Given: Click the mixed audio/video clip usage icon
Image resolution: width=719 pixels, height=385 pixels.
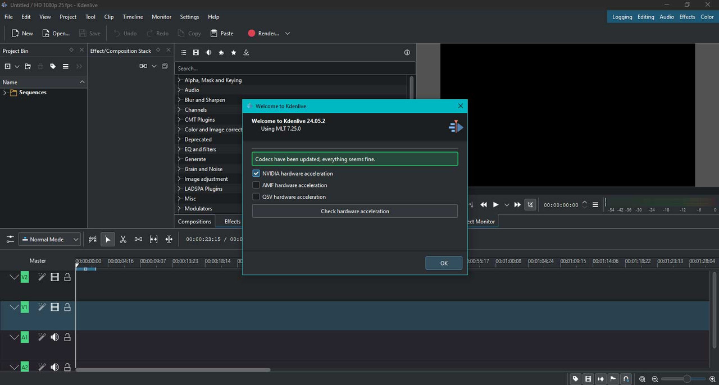Looking at the screenshot, I should click(x=93, y=239).
